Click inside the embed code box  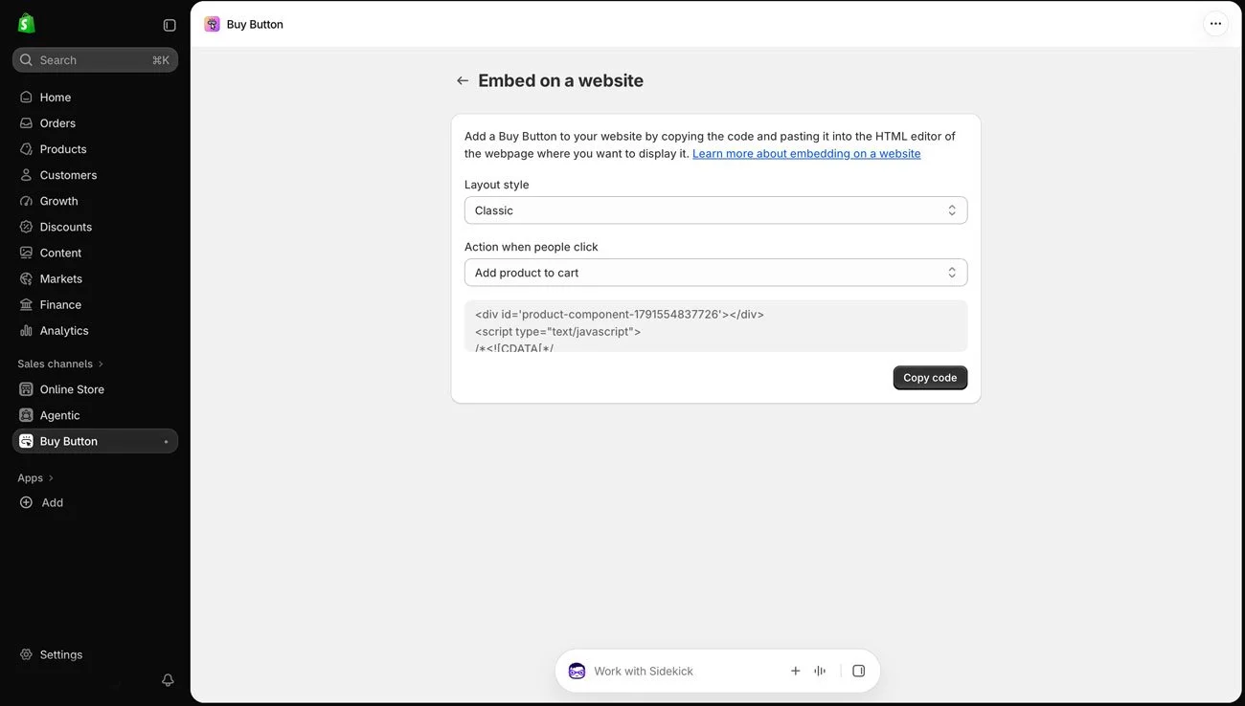pos(715,326)
